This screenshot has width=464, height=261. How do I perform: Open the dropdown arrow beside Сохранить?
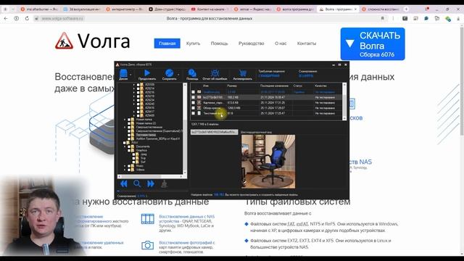178,75
